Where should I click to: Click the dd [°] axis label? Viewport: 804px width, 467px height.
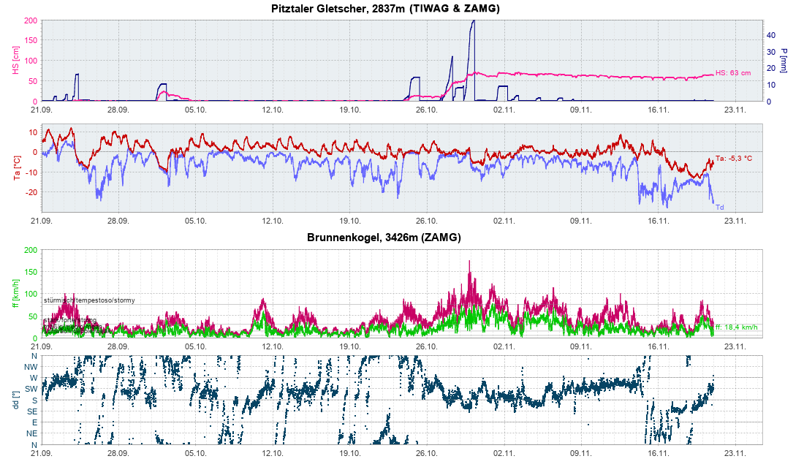(15, 400)
